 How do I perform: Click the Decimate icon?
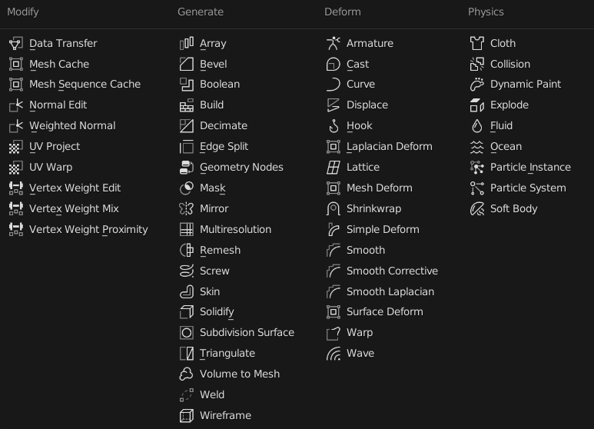click(187, 126)
